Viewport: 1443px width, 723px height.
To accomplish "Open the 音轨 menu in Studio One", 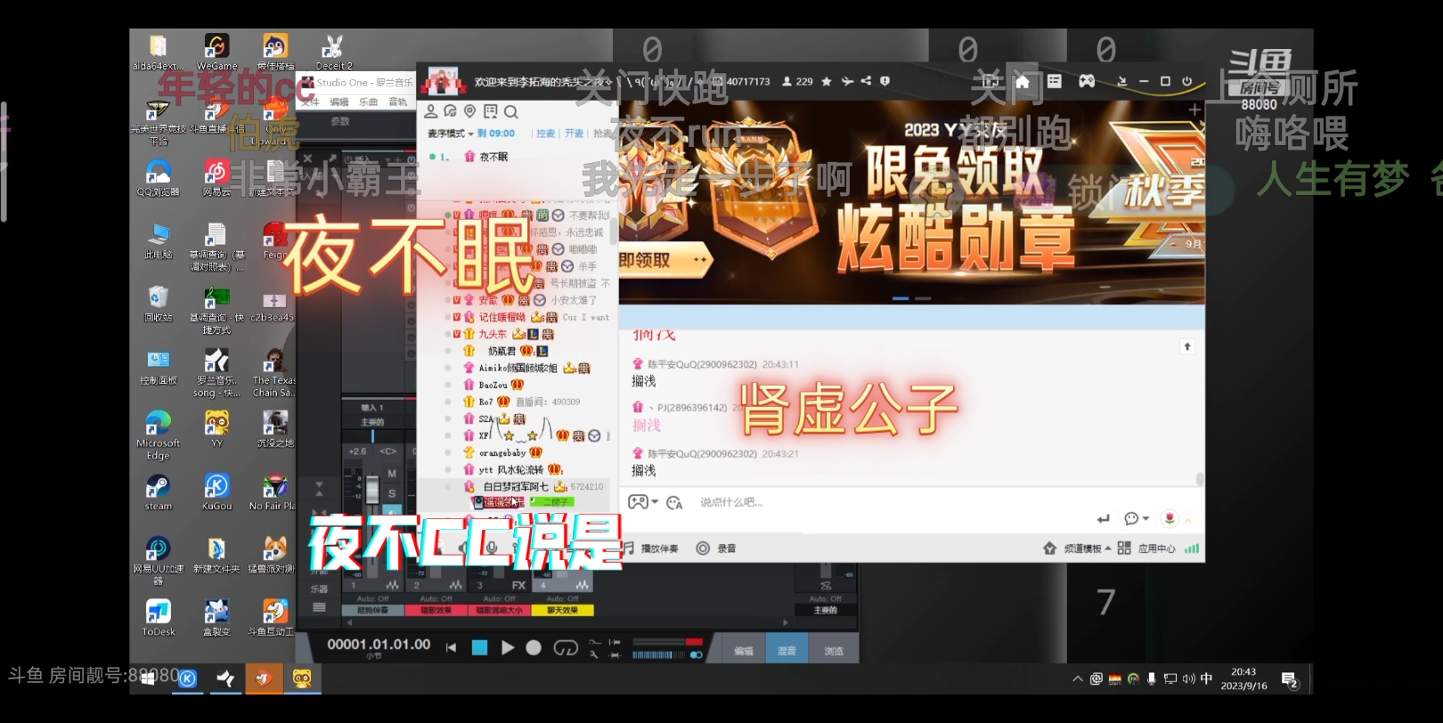I will pyautogui.click(x=398, y=102).
